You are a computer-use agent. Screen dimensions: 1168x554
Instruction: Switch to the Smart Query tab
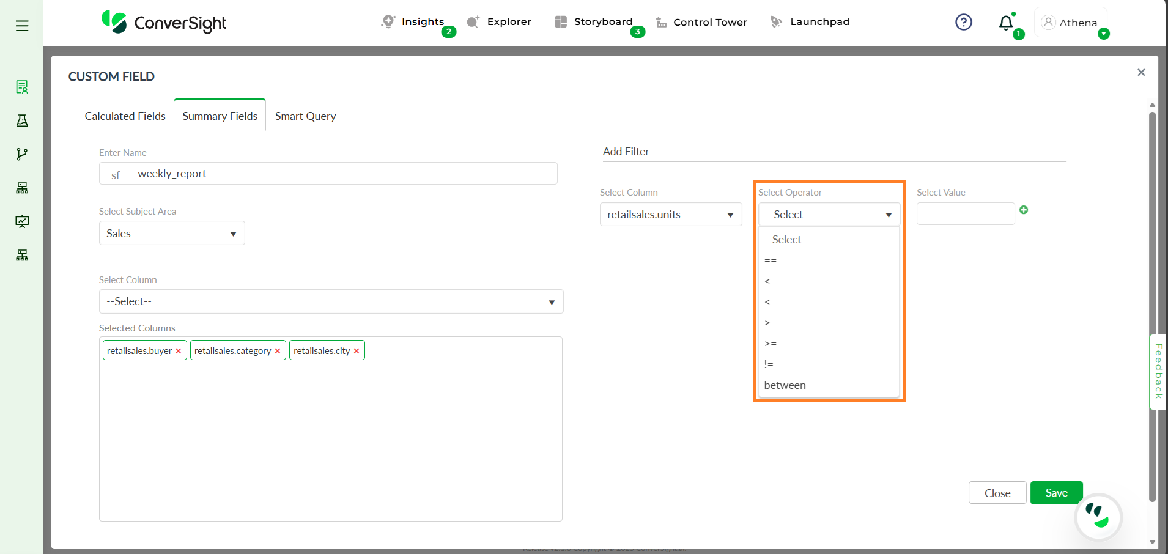pyautogui.click(x=305, y=116)
